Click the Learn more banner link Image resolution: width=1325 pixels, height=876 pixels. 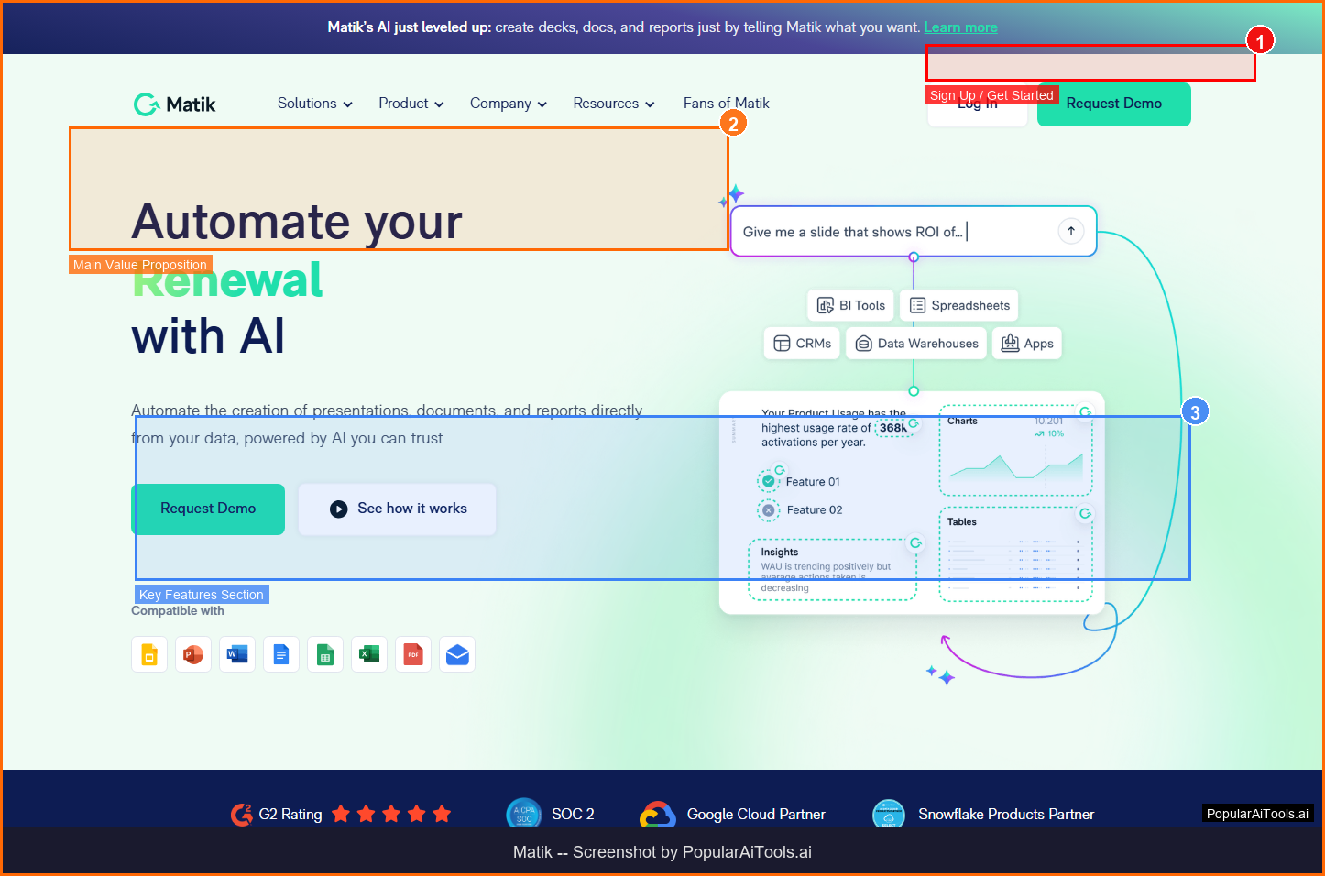(x=960, y=27)
